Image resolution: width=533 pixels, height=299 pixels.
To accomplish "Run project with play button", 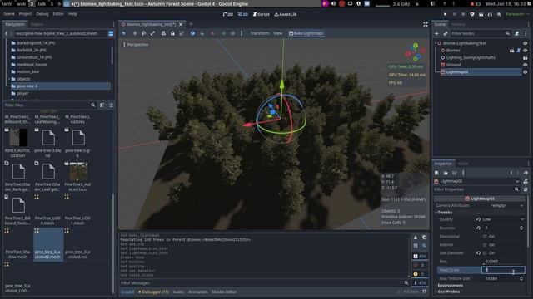I will tap(445, 14).
